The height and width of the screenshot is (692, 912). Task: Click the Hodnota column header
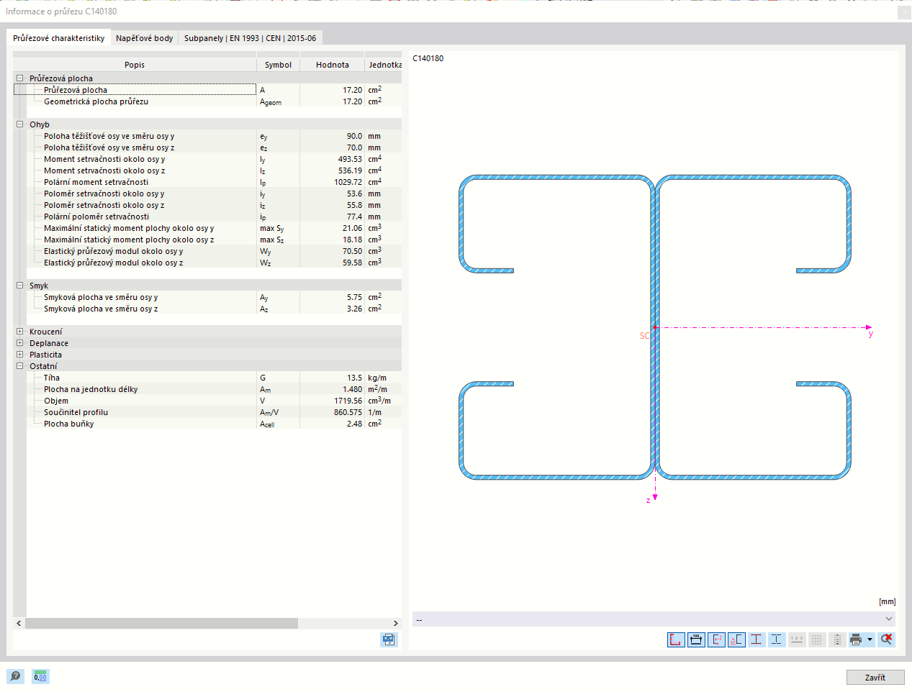tap(333, 65)
